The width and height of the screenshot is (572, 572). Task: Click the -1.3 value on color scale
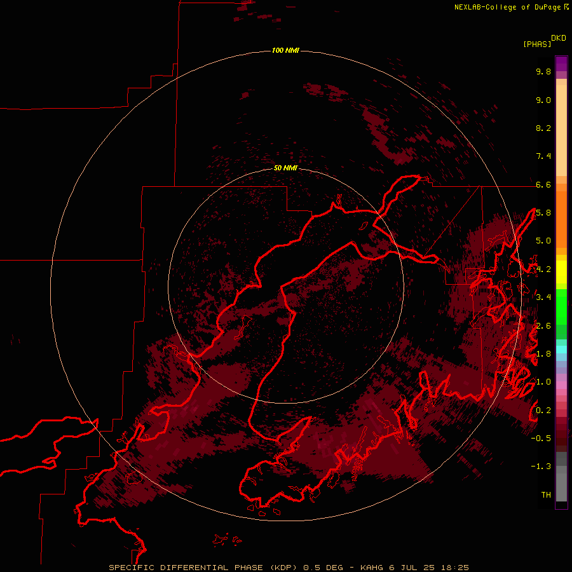tap(541, 466)
